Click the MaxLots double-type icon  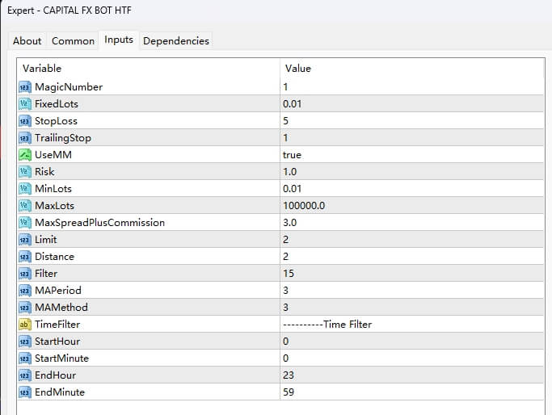(x=25, y=205)
